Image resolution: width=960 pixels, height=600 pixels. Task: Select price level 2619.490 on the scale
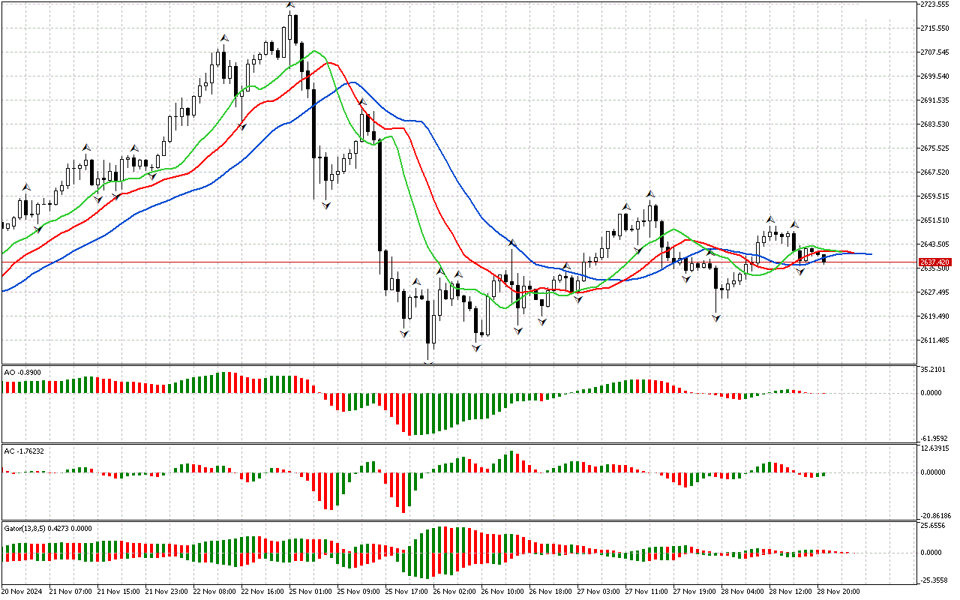(x=934, y=316)
